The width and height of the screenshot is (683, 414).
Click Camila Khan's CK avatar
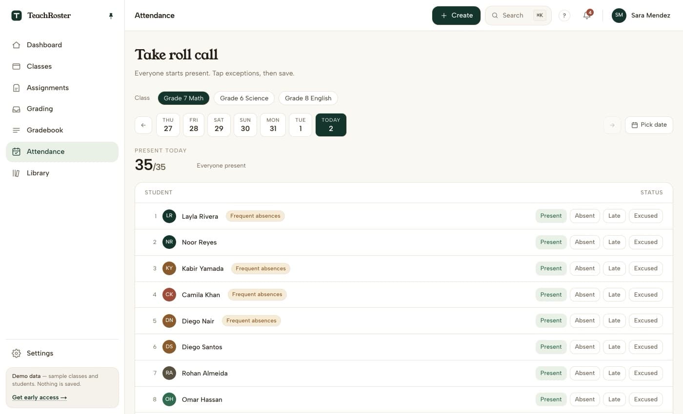tap(169, 295)
